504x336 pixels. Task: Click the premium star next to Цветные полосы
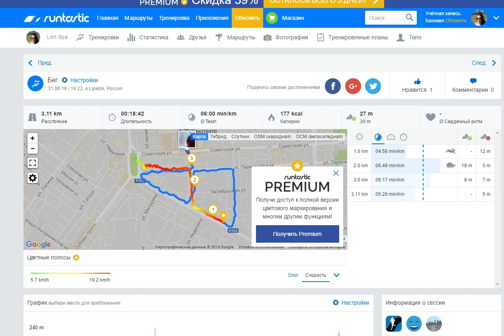click(76, 257)
